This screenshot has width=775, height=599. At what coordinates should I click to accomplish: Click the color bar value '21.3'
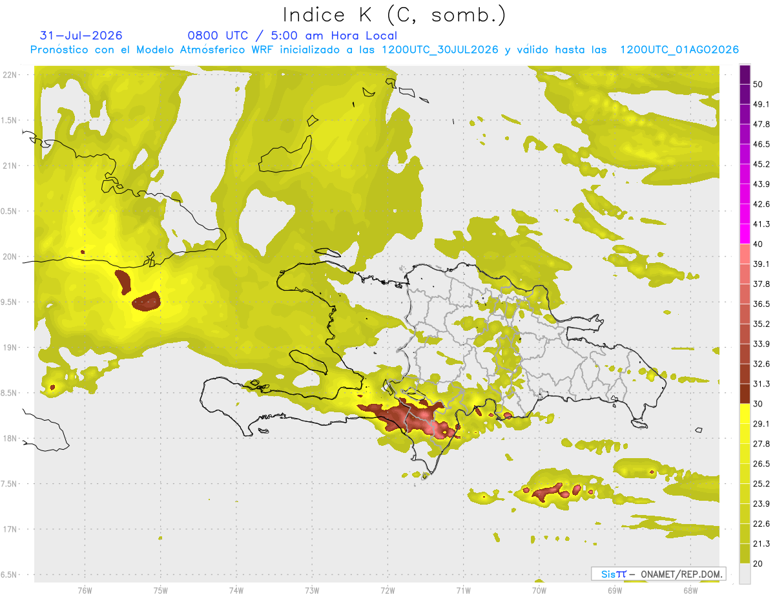(761, 543)
